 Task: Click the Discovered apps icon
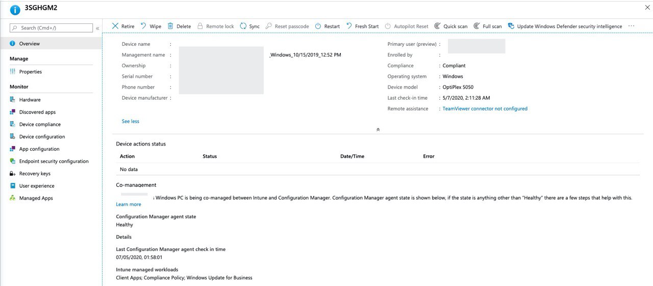point(13,112)
